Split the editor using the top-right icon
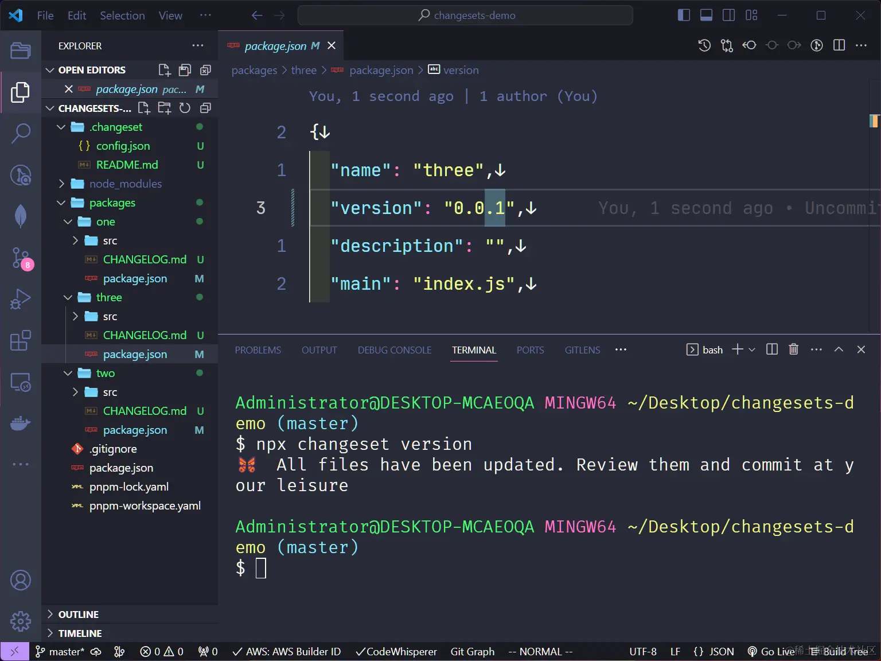Image resolution: width=881 pixels, height=661 pixels. click(x=839, y=45)
